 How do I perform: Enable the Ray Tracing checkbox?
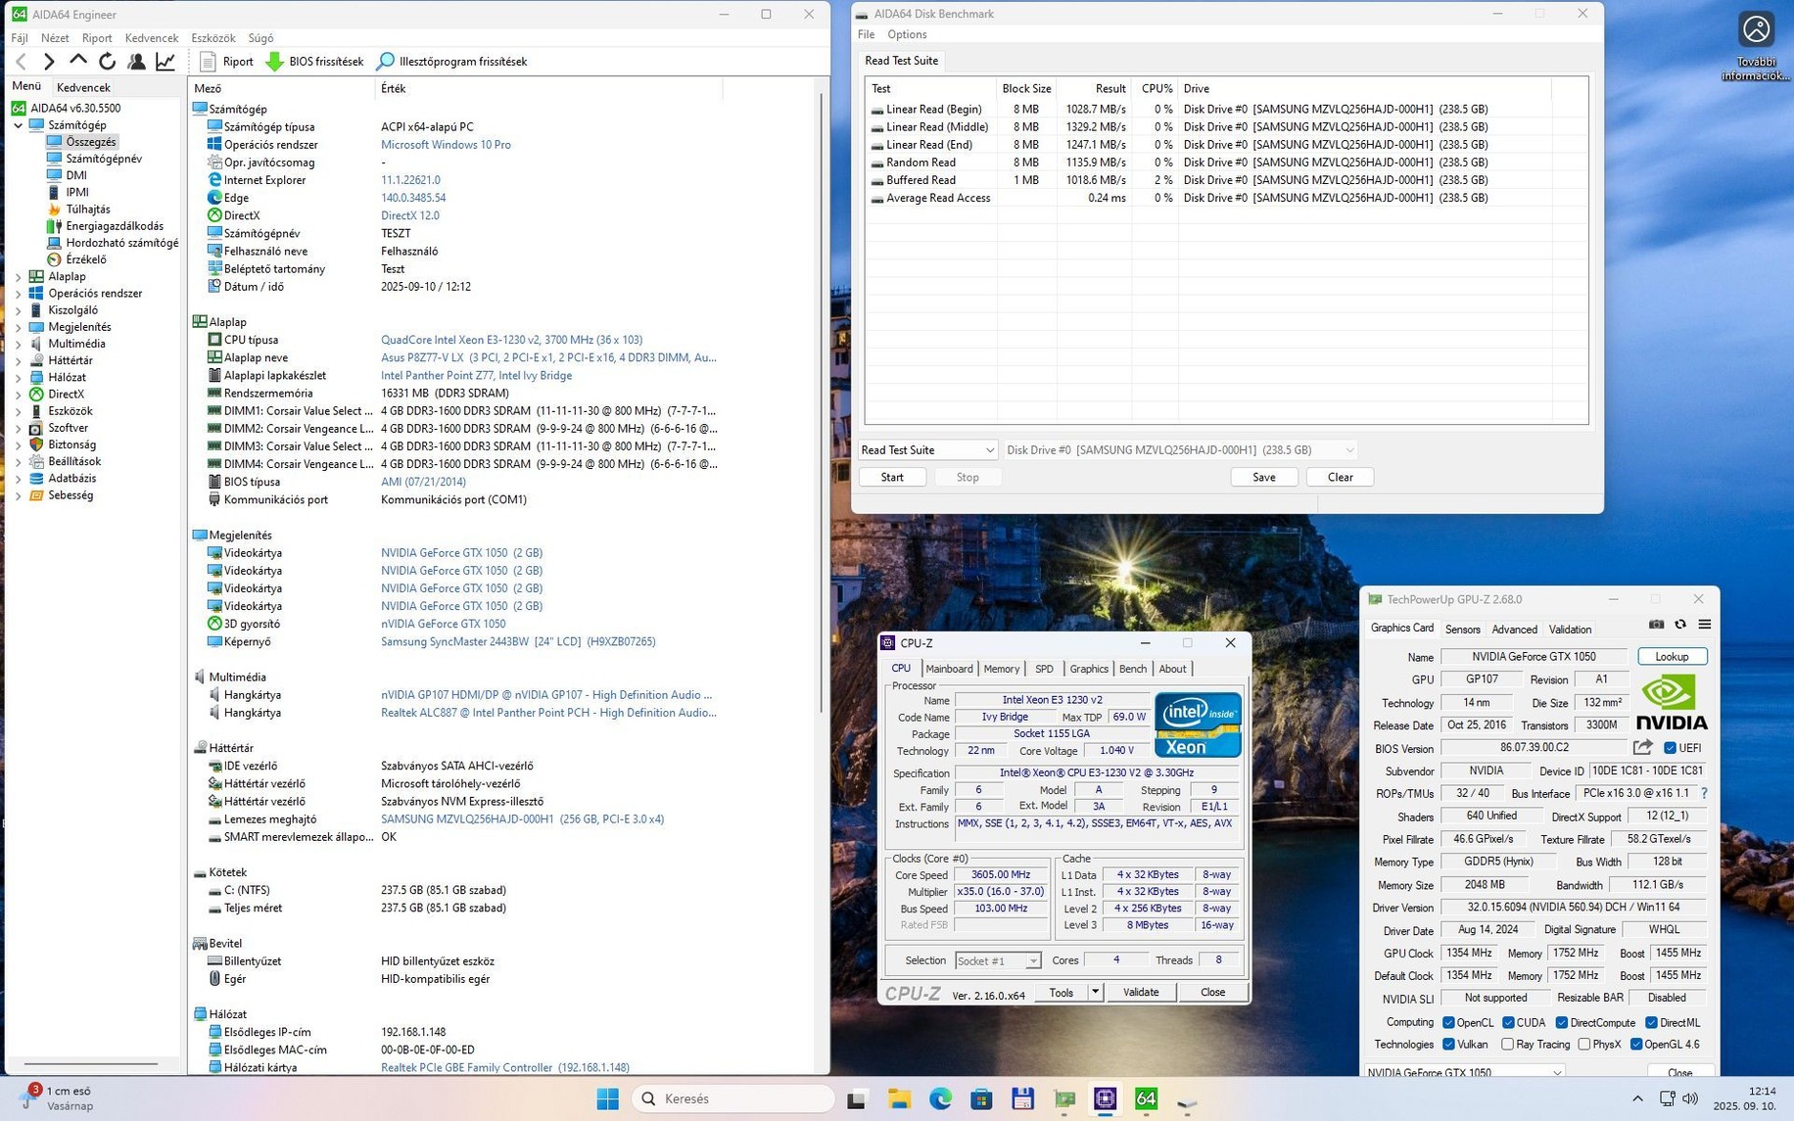click(1508, 1045)
